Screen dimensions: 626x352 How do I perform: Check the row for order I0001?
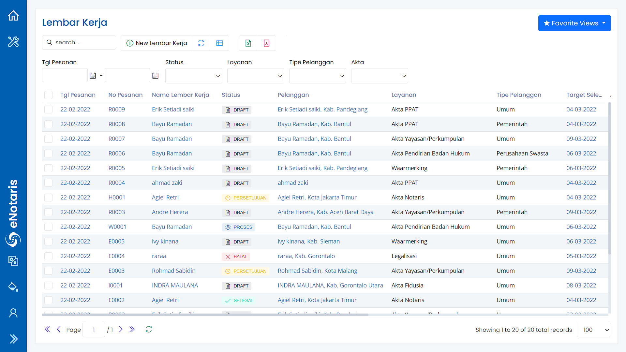coord(48,286)
